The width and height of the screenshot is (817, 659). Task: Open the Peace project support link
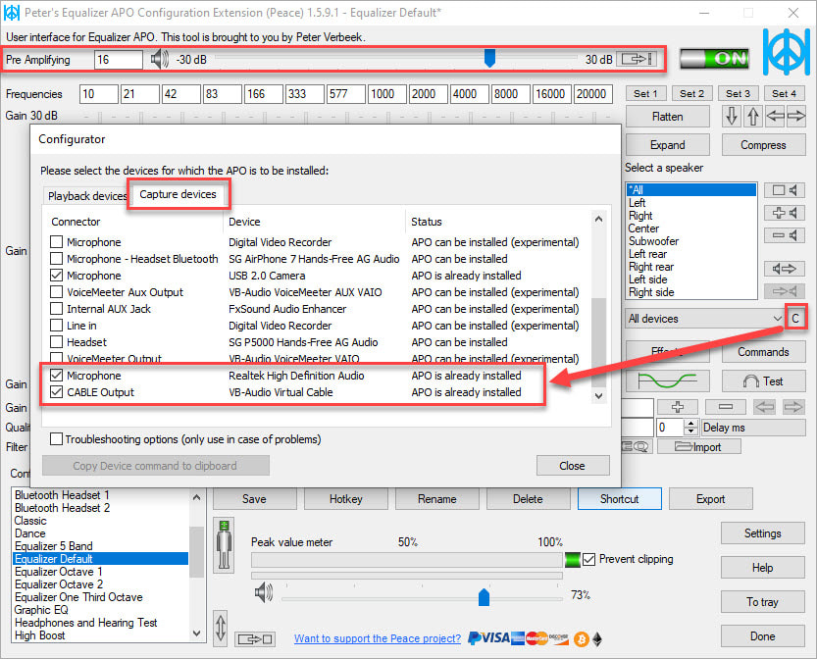(x=378, y=638)
